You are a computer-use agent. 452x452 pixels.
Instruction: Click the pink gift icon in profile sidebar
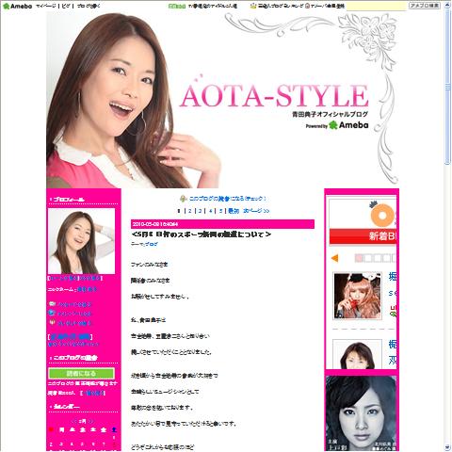click(x=52, y=322)
